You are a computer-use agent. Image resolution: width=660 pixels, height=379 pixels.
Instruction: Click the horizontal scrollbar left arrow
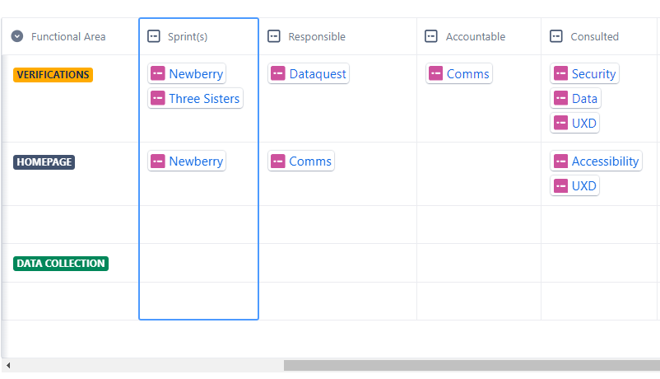(x=8, y=366)
